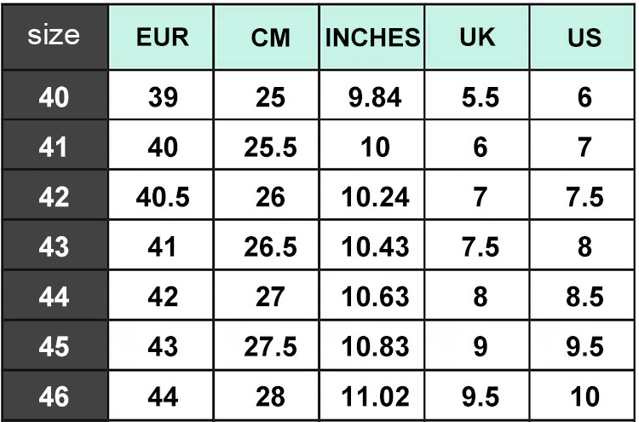
Task: Select size 41 row label
Action: pos(54,147)
